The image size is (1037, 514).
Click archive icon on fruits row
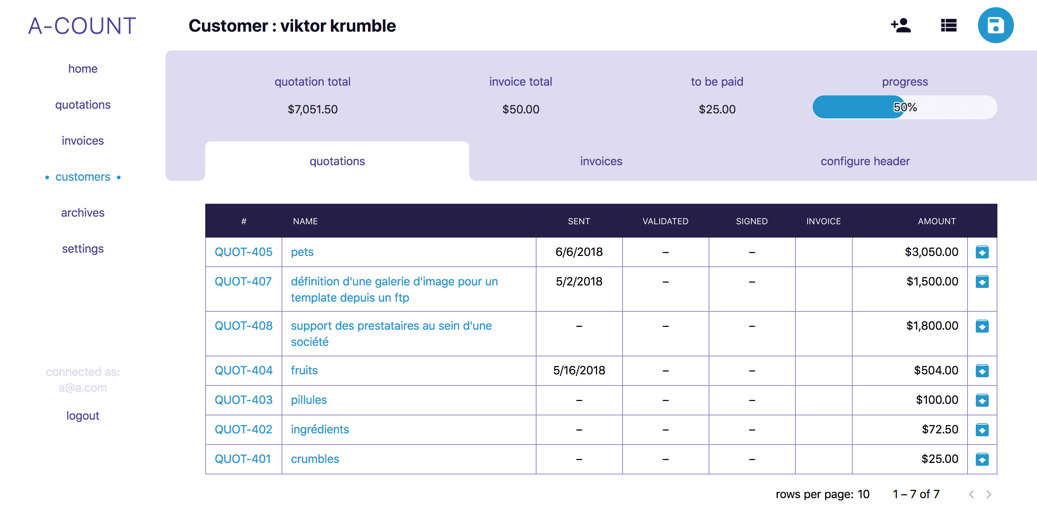coord(982,370)
